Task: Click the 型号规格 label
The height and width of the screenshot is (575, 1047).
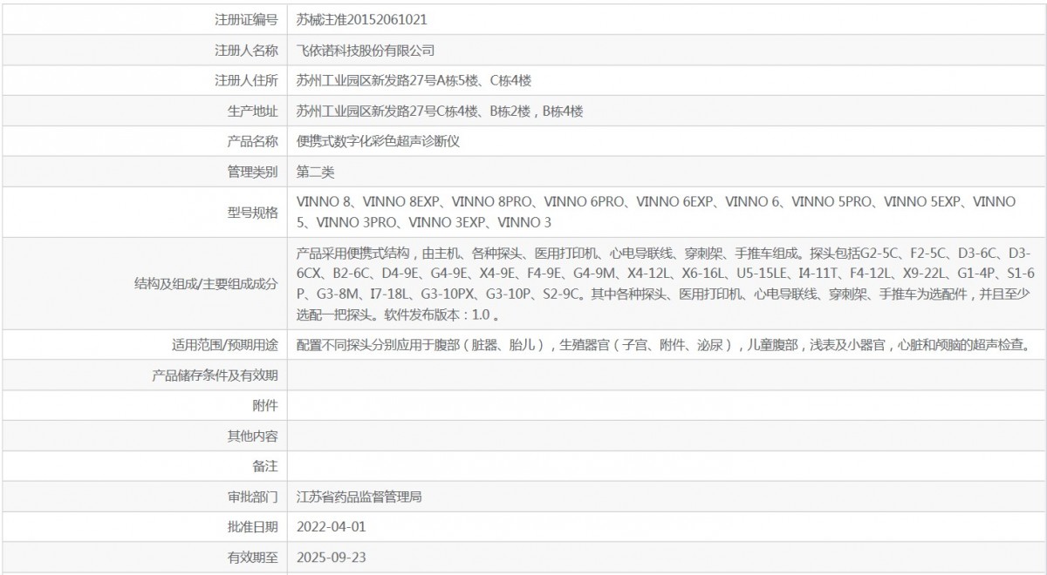Action: point(252,212)
